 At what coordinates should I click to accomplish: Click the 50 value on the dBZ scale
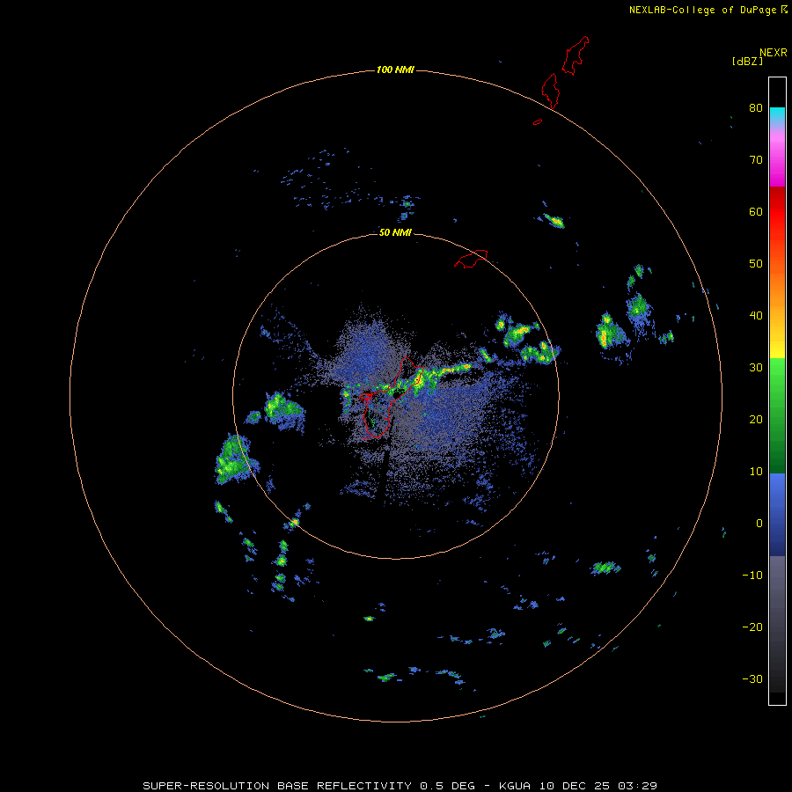756,264
